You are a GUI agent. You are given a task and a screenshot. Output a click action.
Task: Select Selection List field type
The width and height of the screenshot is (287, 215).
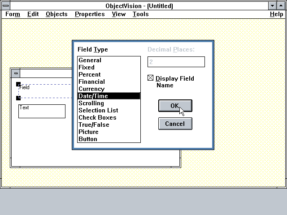[x=109, y=110]
